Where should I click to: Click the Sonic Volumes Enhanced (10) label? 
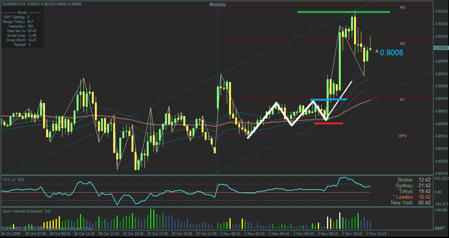tap(27, 211)
